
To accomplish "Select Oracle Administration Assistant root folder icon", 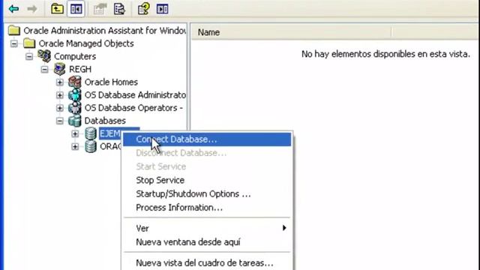I will coord(14,30).
